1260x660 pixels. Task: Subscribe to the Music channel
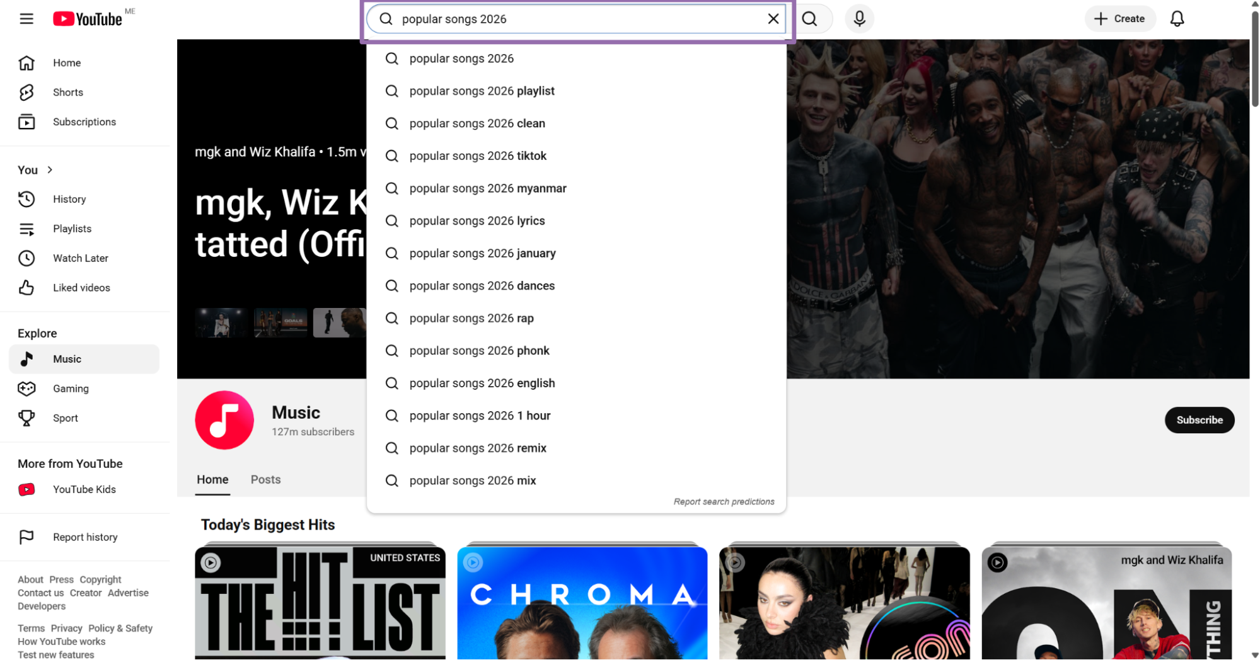click(x=1199, y=420)
